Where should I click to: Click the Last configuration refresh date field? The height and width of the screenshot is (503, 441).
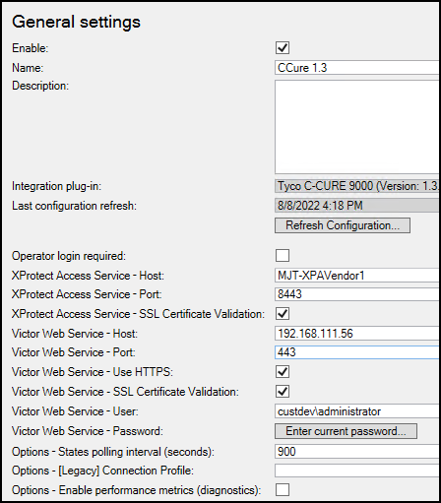tap(357, 206)
